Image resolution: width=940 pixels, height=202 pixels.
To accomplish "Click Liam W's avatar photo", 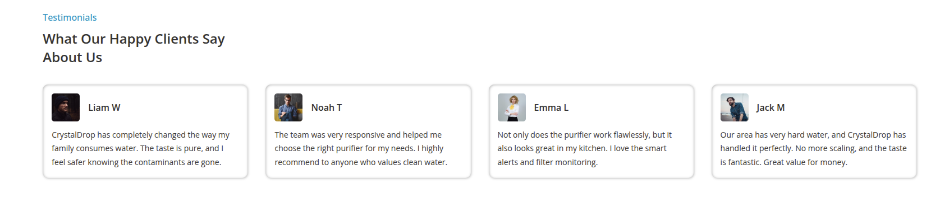I will 66,107.
